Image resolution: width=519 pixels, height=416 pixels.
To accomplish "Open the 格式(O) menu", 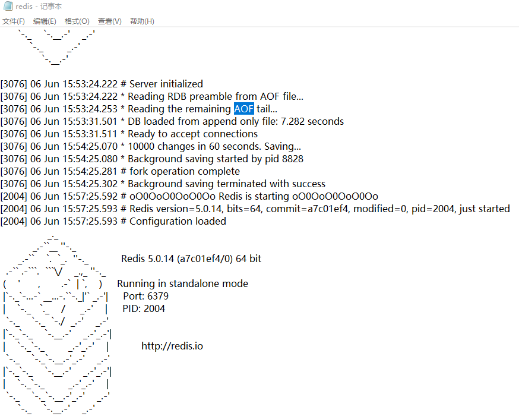I will [x=77, y=21].
